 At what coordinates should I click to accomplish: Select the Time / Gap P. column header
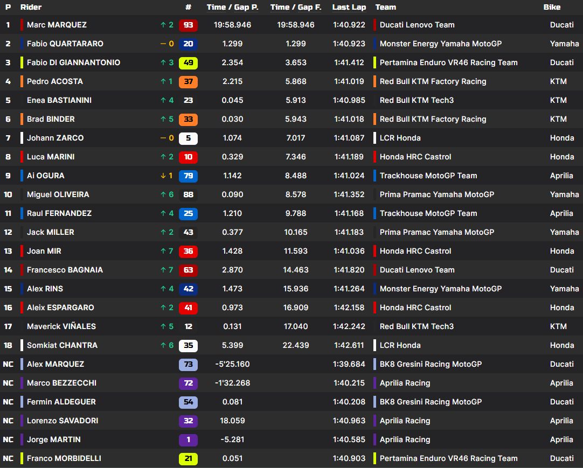232,7
